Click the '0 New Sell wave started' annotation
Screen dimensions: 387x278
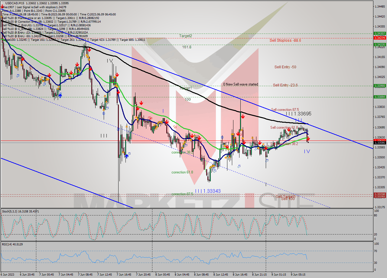(241, 84)
